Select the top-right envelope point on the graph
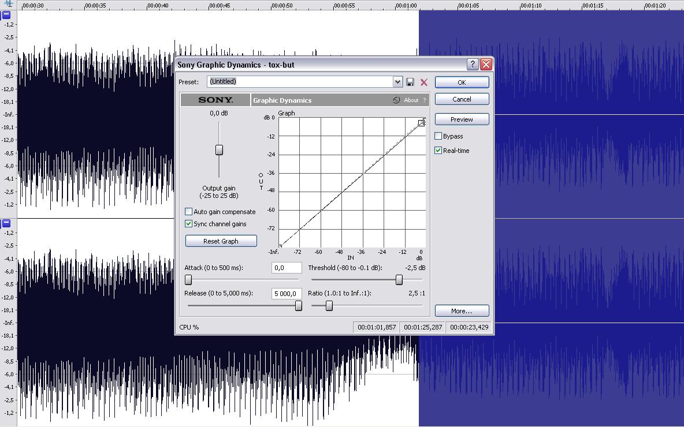The image size is (684, 427). tap(421, 122)
